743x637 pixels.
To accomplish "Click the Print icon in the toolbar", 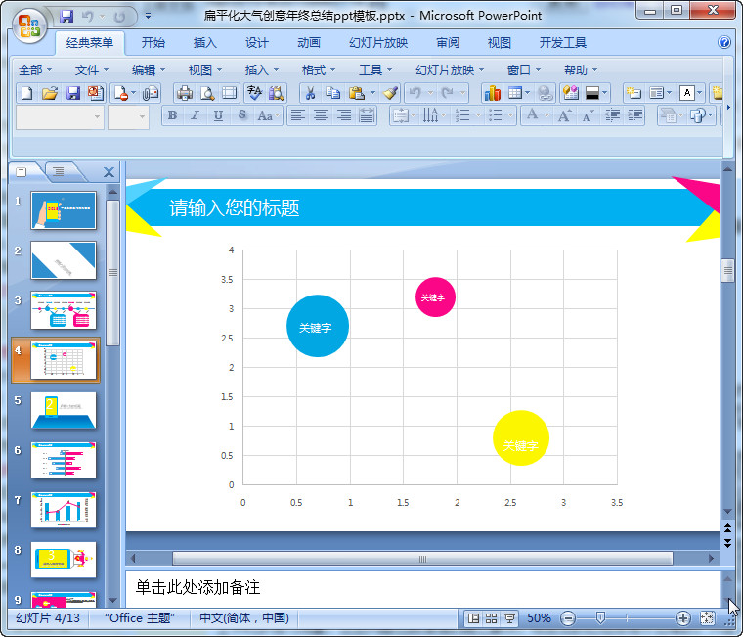I will pos(185,93).
